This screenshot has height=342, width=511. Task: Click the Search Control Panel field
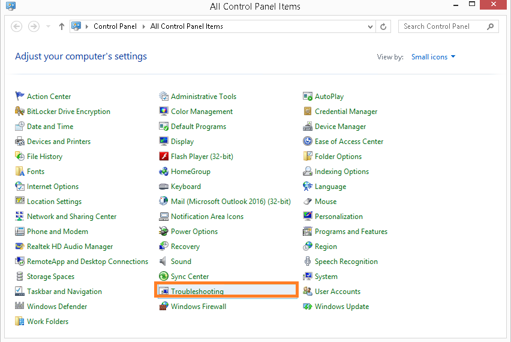tap(449, 26)
